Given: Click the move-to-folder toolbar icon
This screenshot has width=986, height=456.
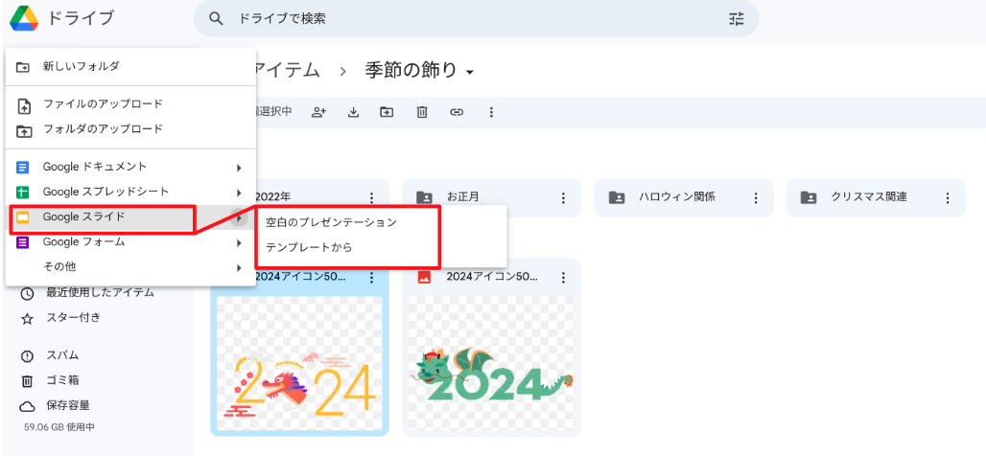Looking at the screenshot, I should coord(387,112).
